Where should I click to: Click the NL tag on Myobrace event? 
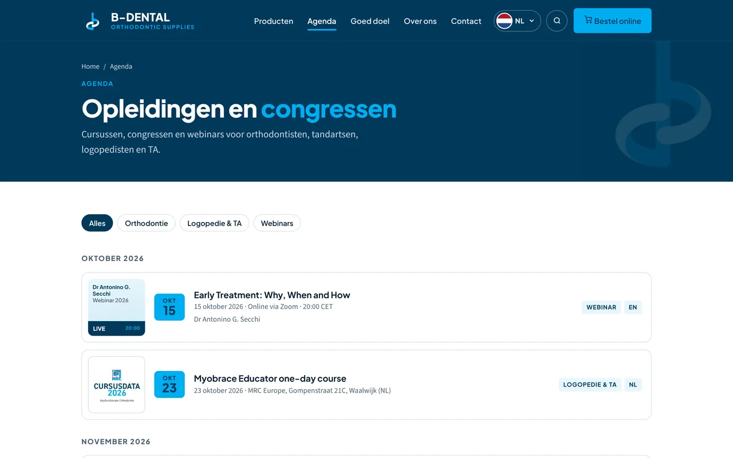click(633, 385)
